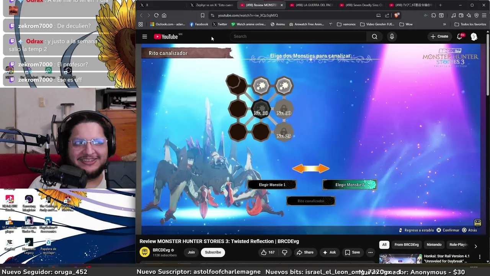
Task: Share the video with Share button
Action: pyautogui.click(x=305, y=252)
